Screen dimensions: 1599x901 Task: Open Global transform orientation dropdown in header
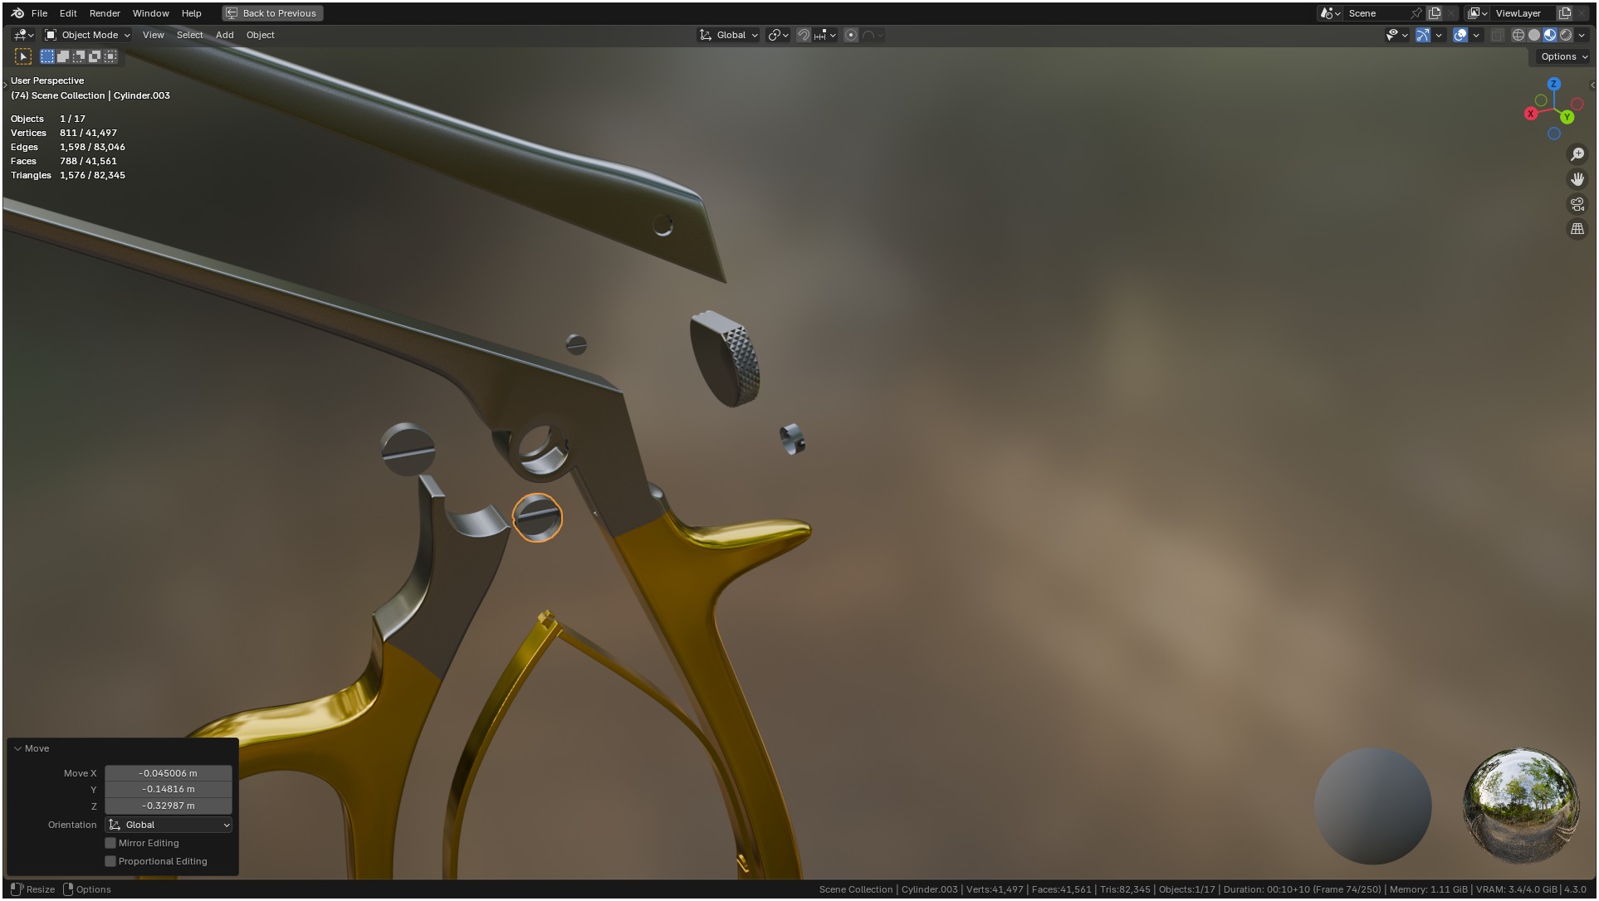click(729, 35)
